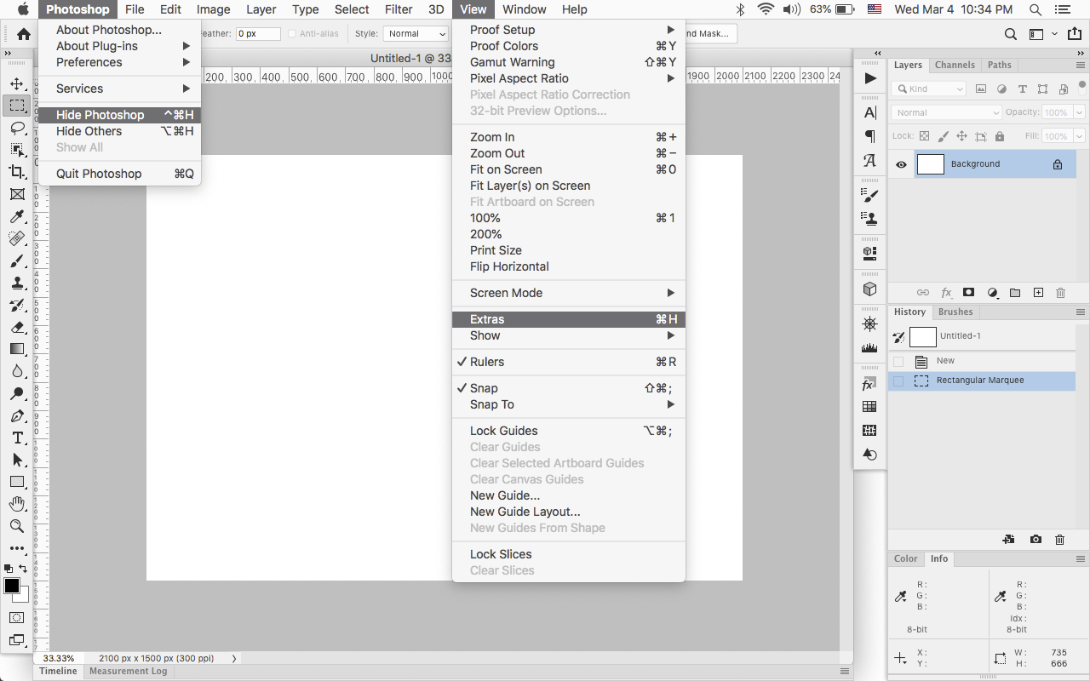The width and height of the screenshot is (1090, 681).
Task: Expand the Preferences submenu
Action: point(120,62)
